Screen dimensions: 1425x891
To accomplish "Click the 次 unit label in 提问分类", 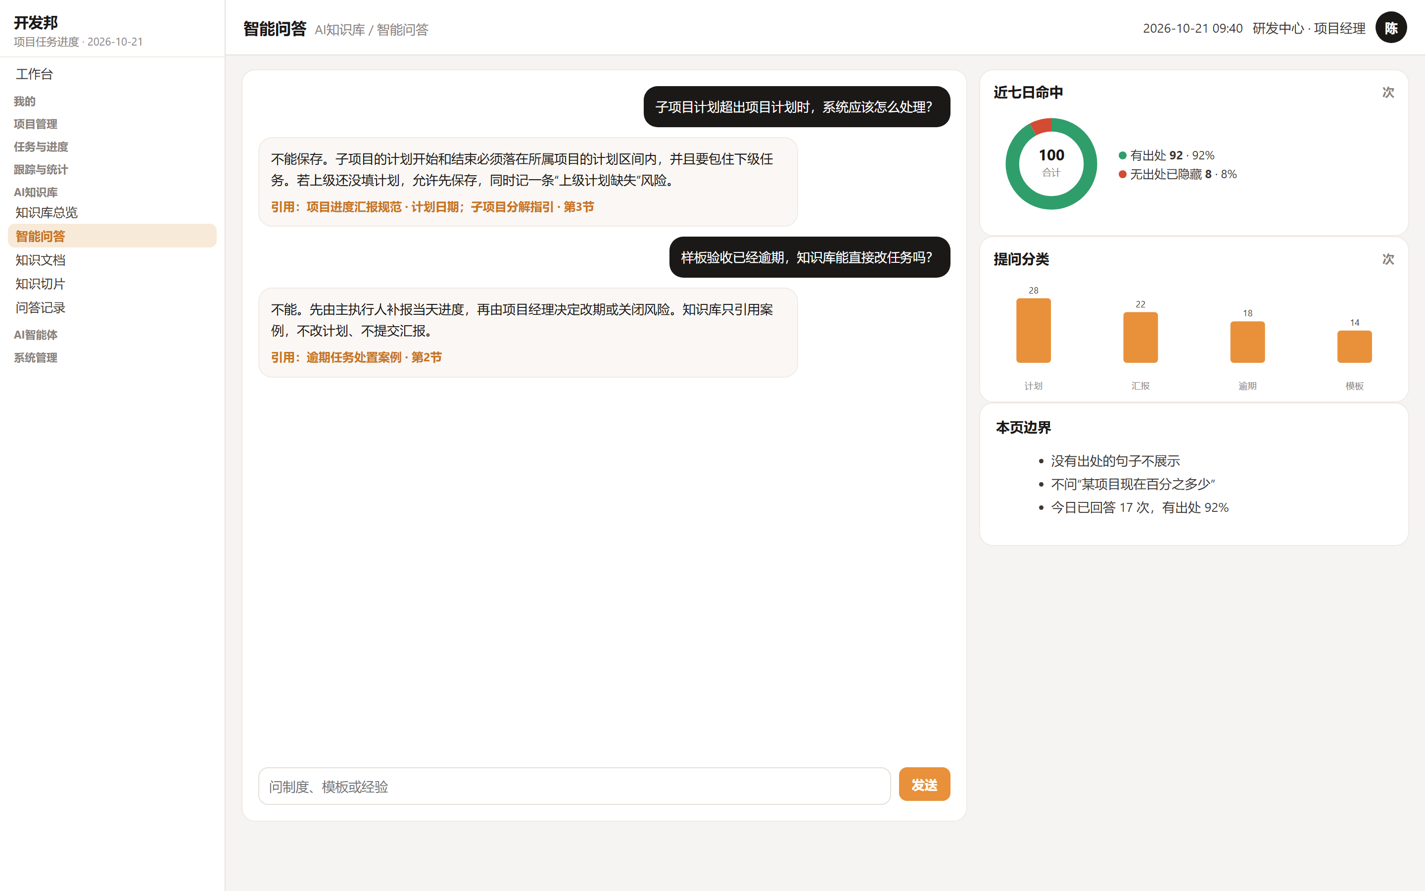I will [1388, 259].
